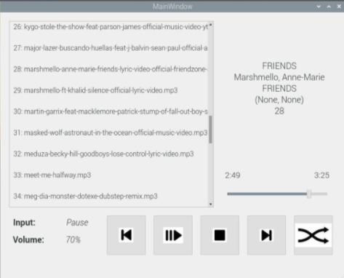The image size is (344, 278).
Task: Select track 27 major-lazer-buscando-huellas
Action: coord(111,48)
